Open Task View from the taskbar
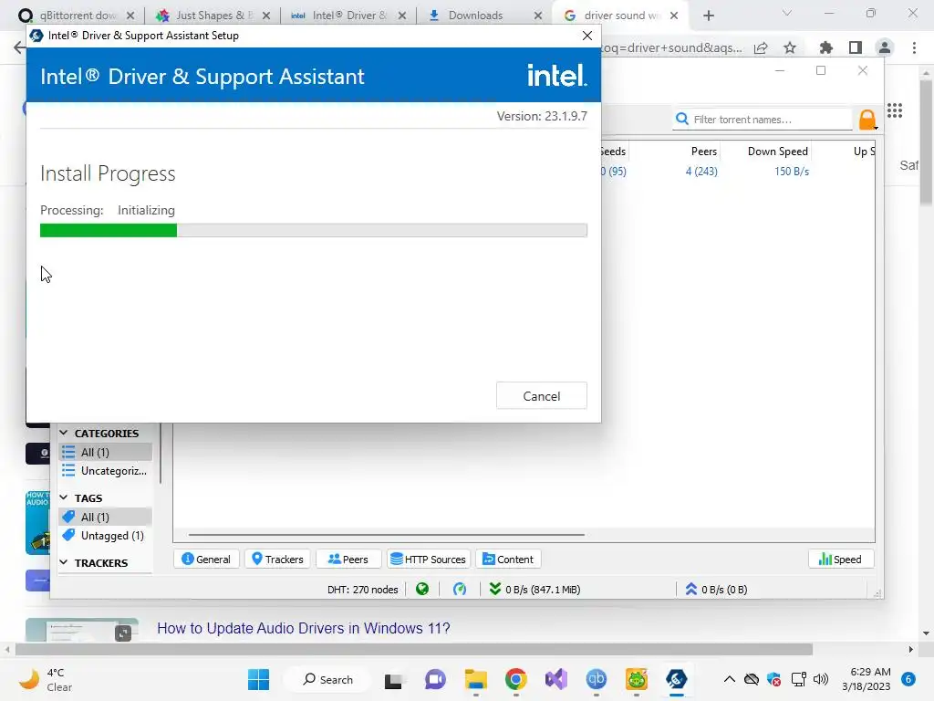 click(393, 679)
